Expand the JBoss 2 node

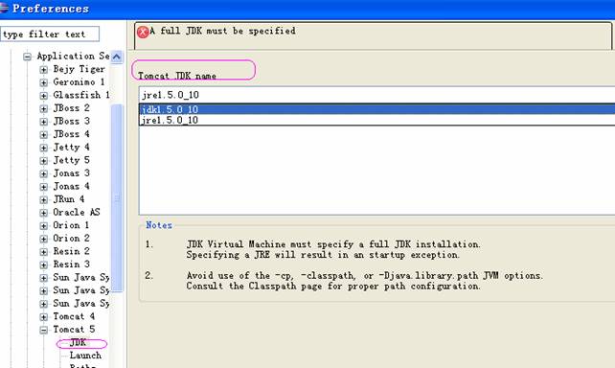coord(43,108)
